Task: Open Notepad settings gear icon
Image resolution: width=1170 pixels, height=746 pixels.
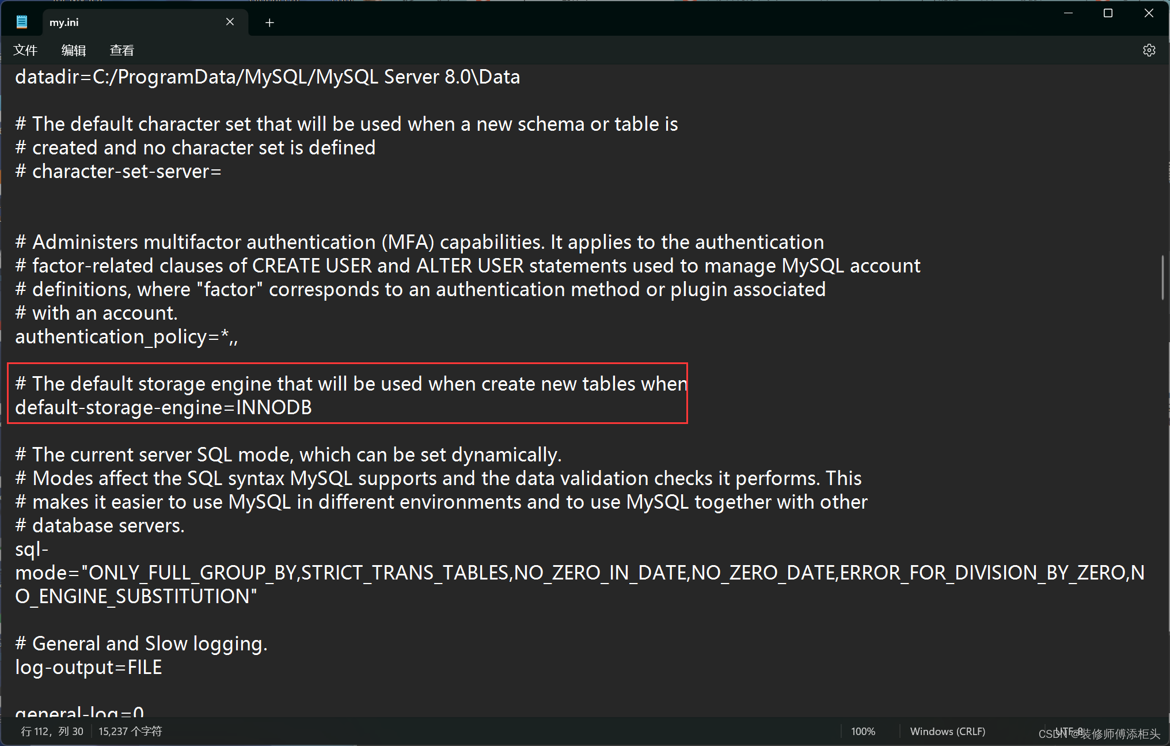Action: pyautogui.click(x=1149, y=50)
